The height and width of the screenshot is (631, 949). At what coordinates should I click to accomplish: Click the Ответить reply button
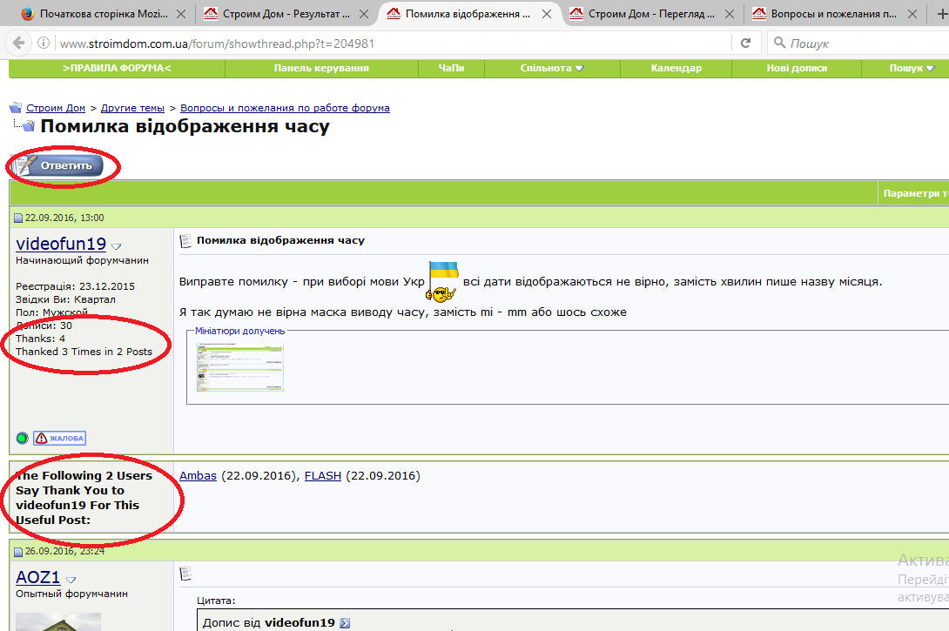coord(57,165)
